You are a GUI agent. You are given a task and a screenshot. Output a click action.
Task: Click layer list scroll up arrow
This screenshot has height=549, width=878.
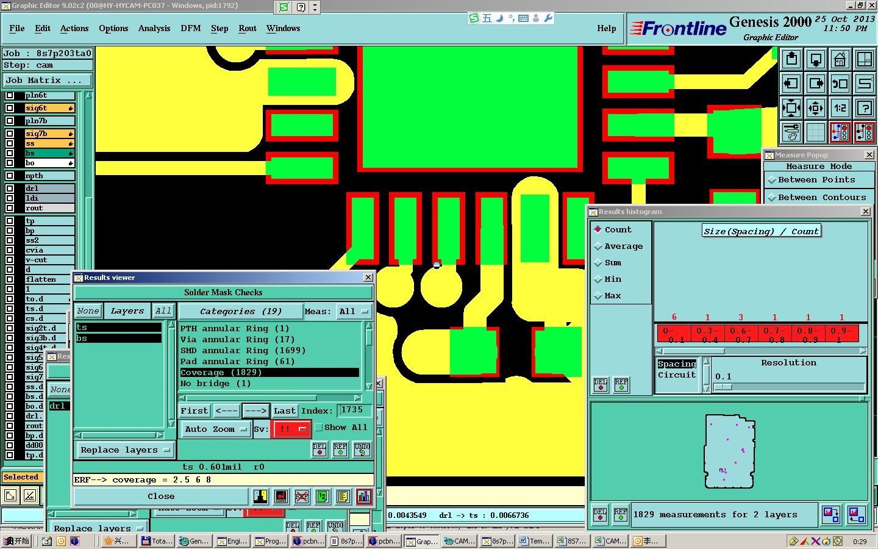[x=88, y=96]
